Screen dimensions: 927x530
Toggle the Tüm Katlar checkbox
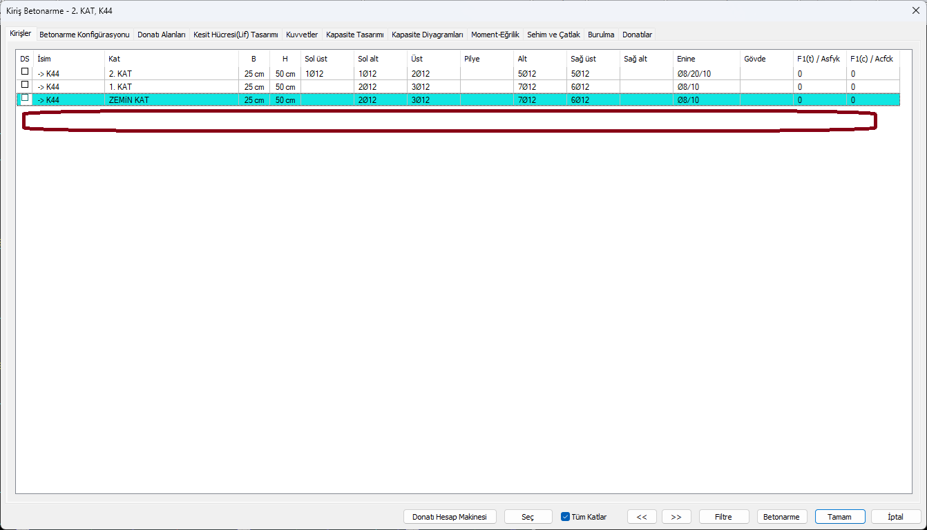[x=565, y=516]
